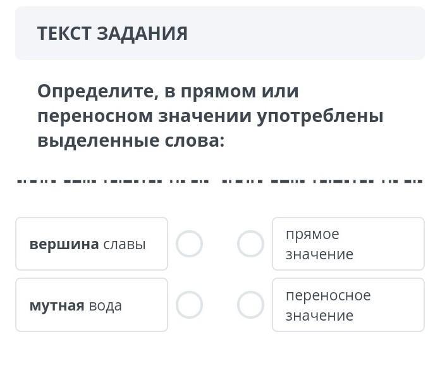Choose the radio button for прямое значение

point(250,243)
